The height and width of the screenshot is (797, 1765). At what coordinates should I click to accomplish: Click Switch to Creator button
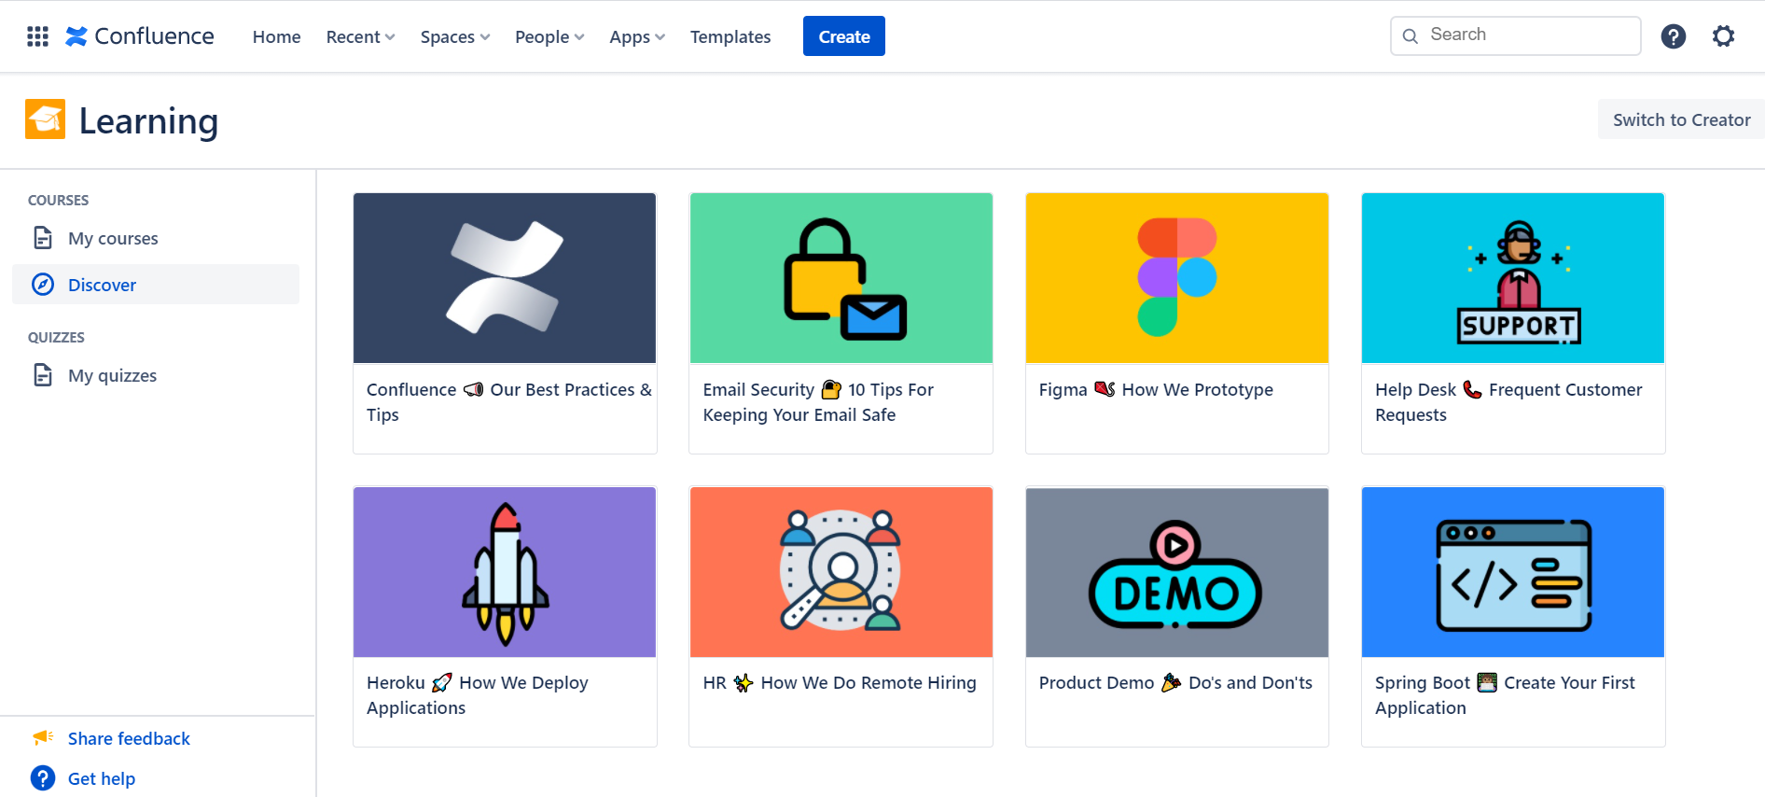coord(1681,119)
